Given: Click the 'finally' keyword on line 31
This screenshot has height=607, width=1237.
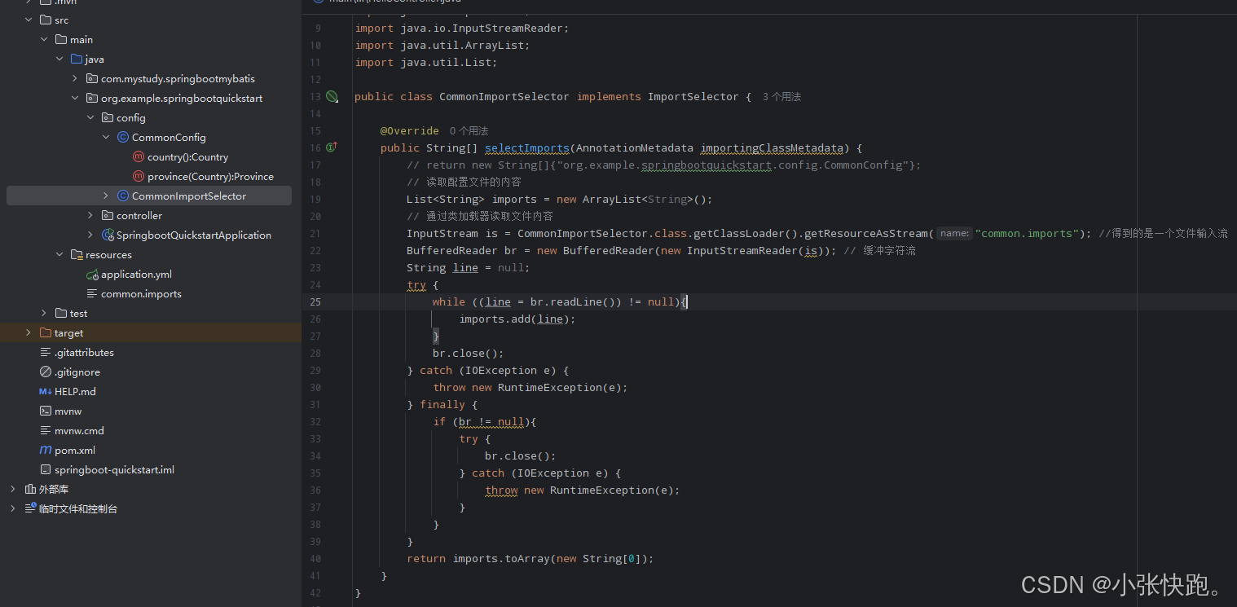Looking at the screenshot, I should (442, 405).
